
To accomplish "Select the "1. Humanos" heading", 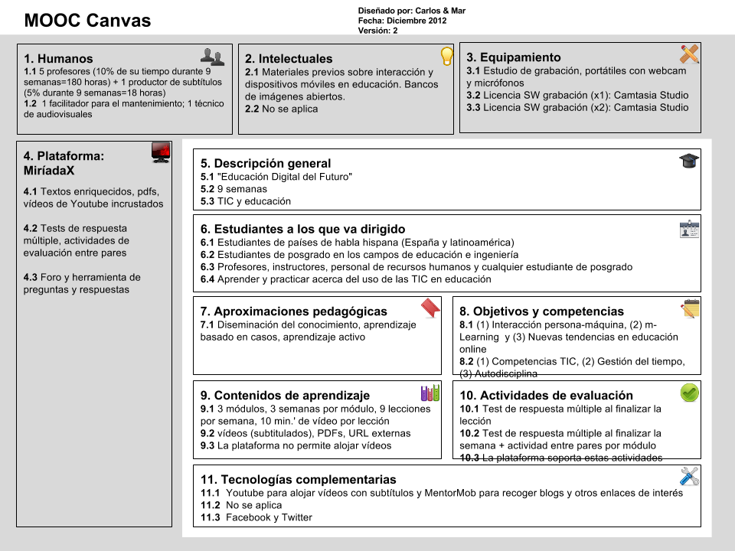I will (x=59, y=59).
